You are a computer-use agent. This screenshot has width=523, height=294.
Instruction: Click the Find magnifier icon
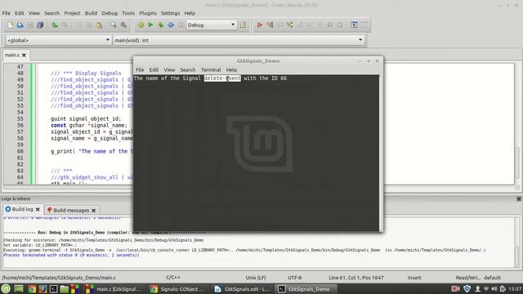pos(114,25)
